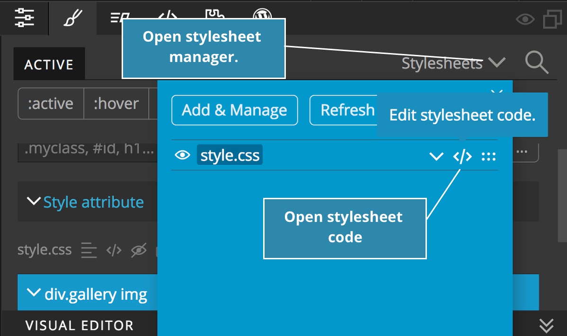
Task: Open the Stylesheets dropdown
Action: pos(453,63)
